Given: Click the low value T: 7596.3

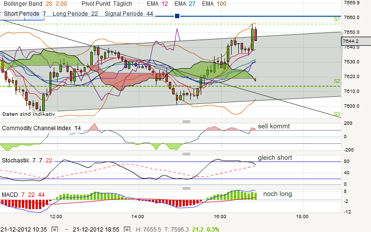Looking at the screenshot, I should (177, 229).
